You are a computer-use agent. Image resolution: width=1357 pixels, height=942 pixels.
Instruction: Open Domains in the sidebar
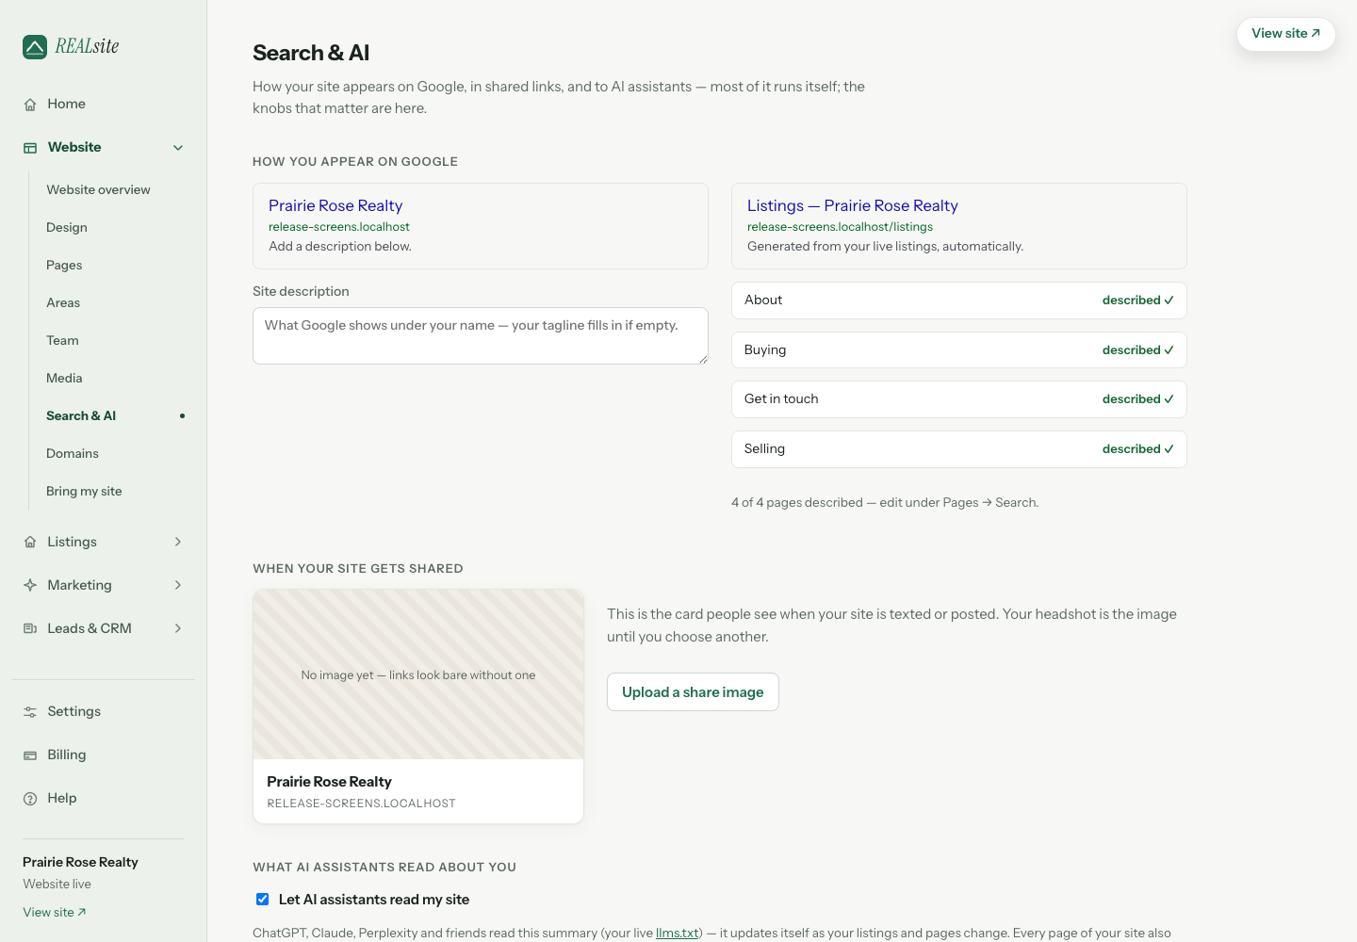point(73,453)
